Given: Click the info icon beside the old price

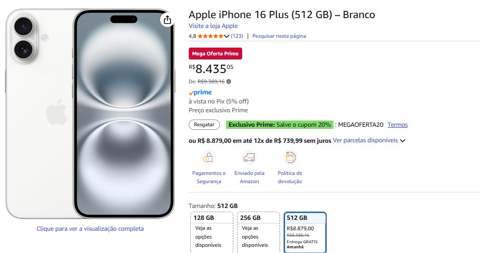Looking at the screenshot, I should tap(229, 81).
